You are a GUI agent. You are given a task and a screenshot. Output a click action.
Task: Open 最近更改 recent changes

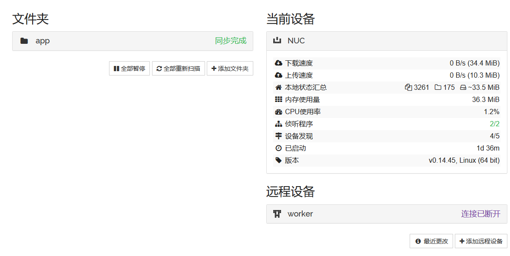point(431,241)
